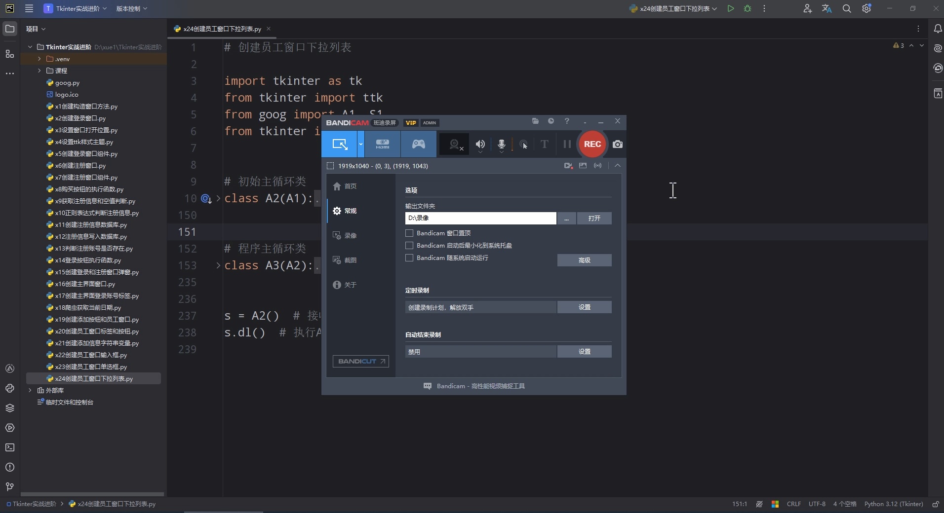Toggle speaker sound recording in Bandicam
Image resolution: width=944 pixels, height=513 pixels.
[x=480, y=144]
